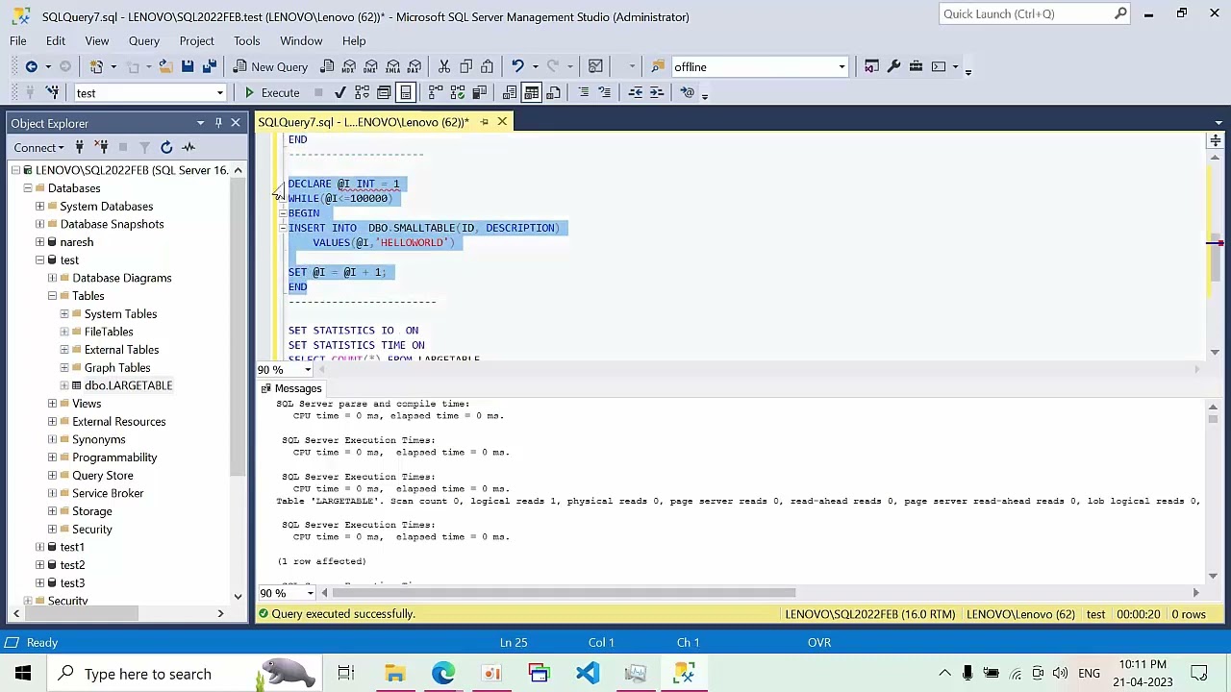Click the Query Options icon

384,92
